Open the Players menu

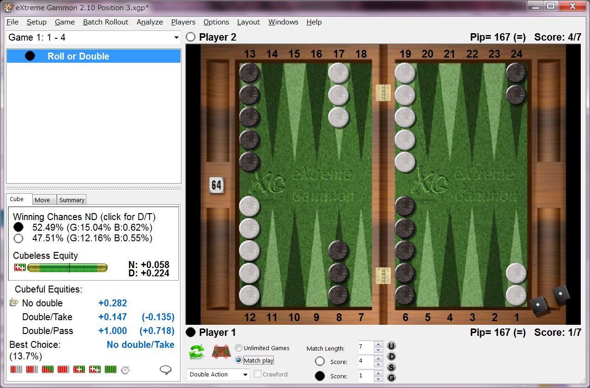pyautogui.click(x=183, y=22)
